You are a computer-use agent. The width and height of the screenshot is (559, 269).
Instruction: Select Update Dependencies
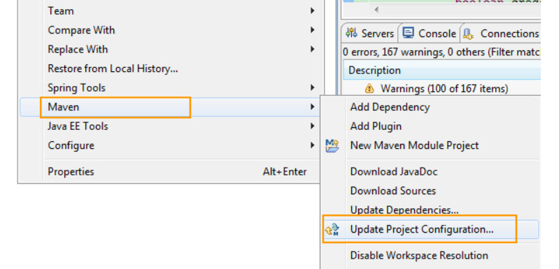tap(431, 210)
